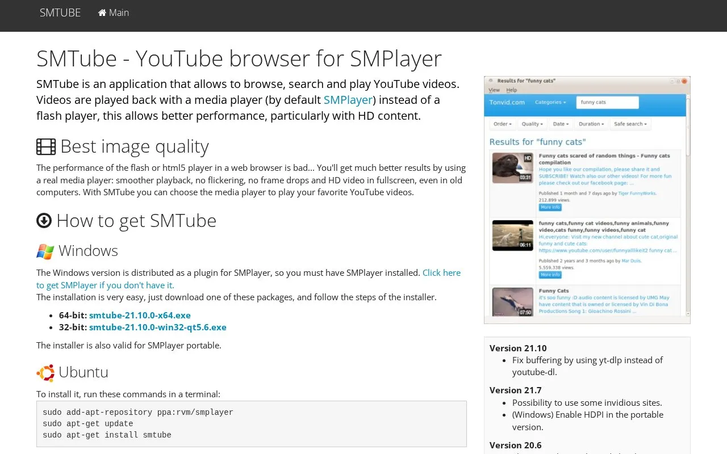Open the Help menu in the screenshot window
727x454 pixels.
click(512, 90)
